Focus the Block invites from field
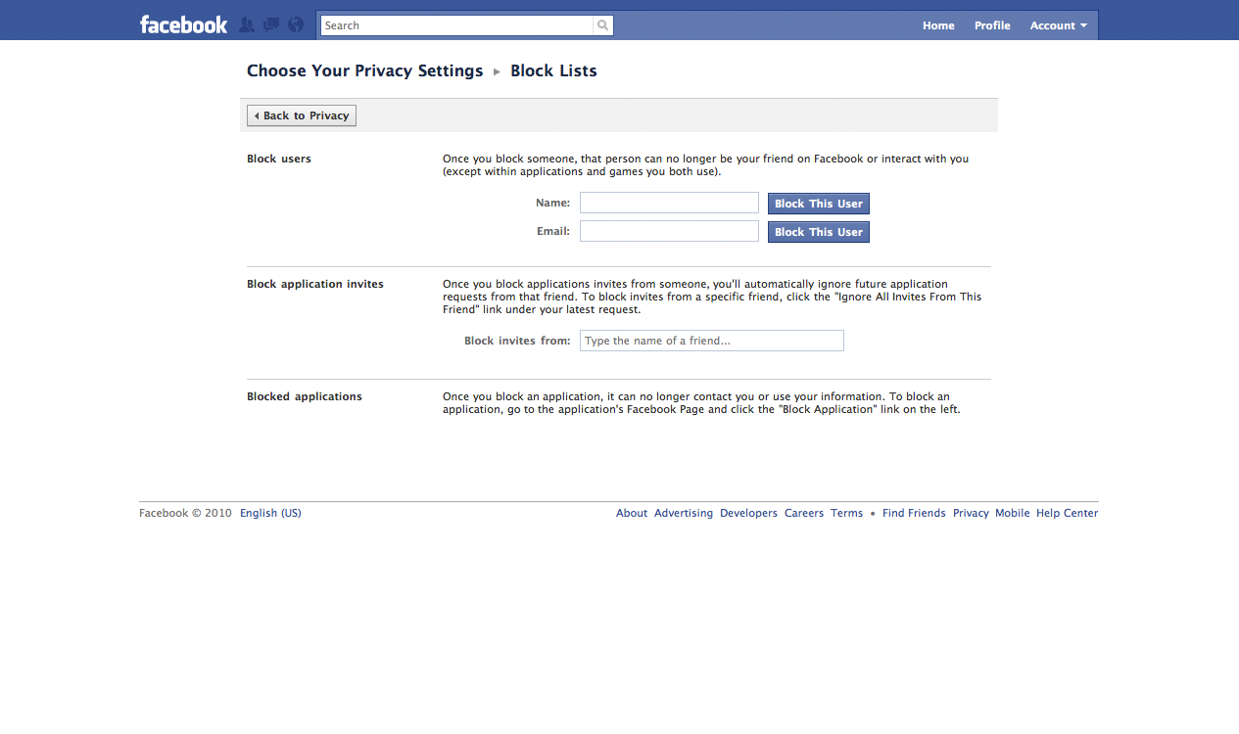 pyautogui.click(x=712, y=341)
